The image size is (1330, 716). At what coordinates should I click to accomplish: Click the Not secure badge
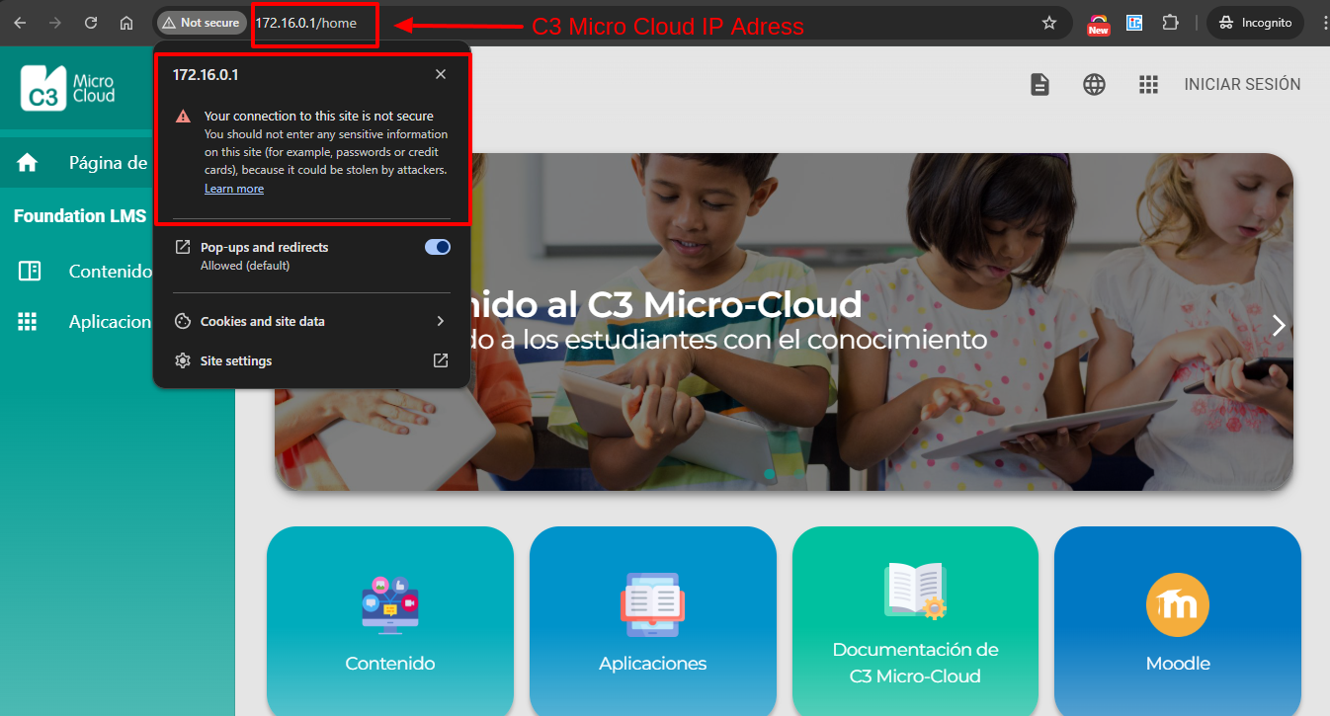[202, 23]
